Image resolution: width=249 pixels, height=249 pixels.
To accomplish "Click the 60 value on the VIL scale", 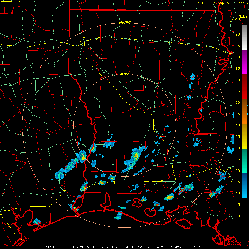I will click(238, 80).
